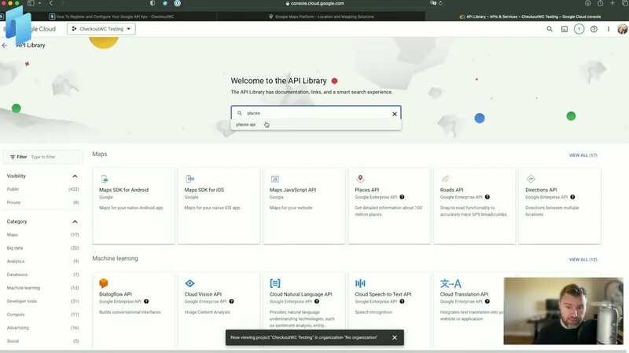The image size is (629, 353).
Task: Open the Dialogflow API icon
Action: tap(104, 283)
